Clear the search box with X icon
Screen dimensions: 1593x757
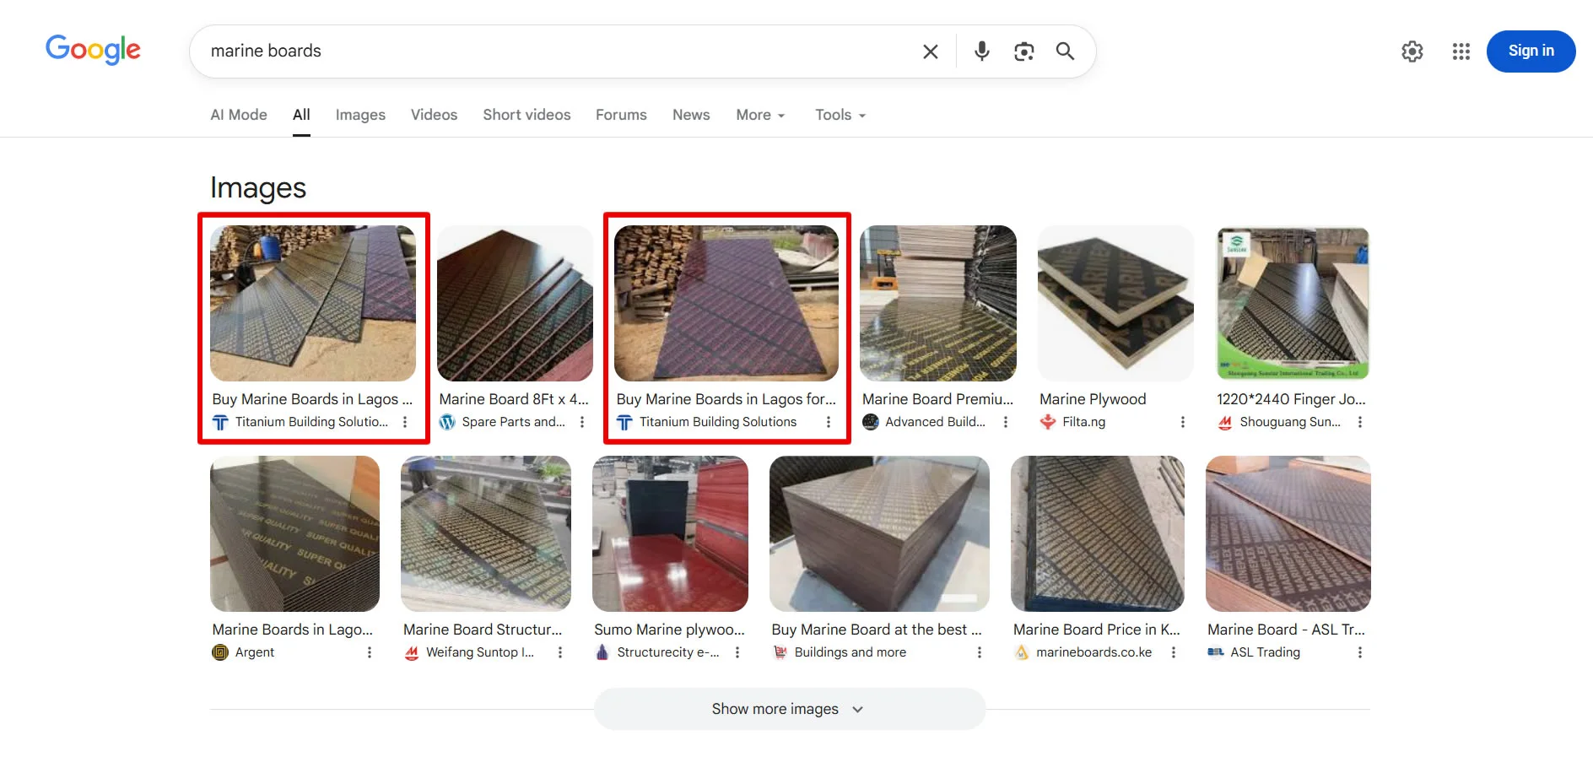(931, 51)
